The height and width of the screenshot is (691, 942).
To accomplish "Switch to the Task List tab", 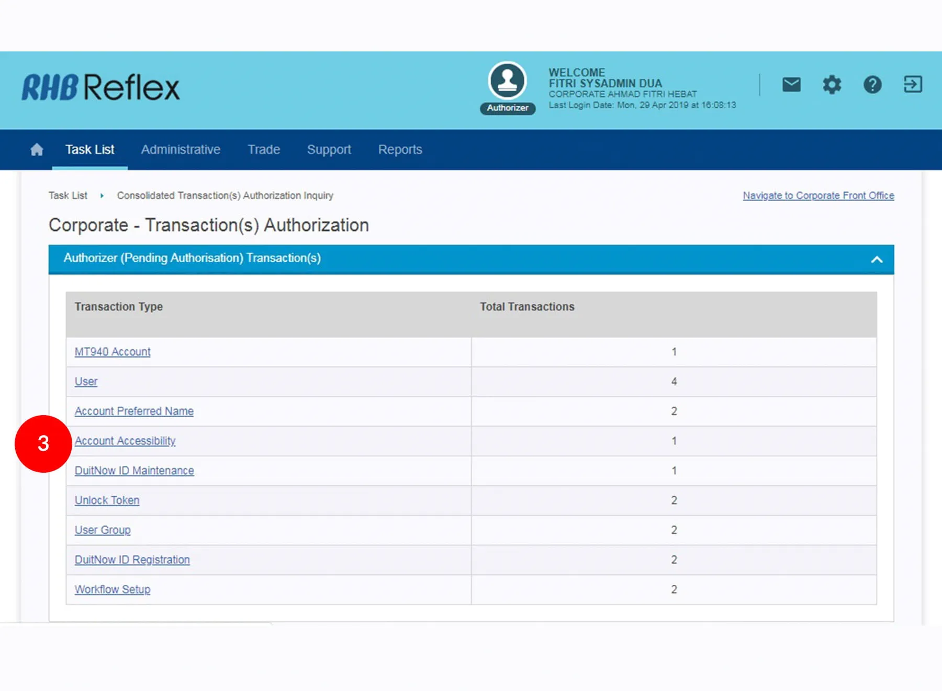I will 89,150.
